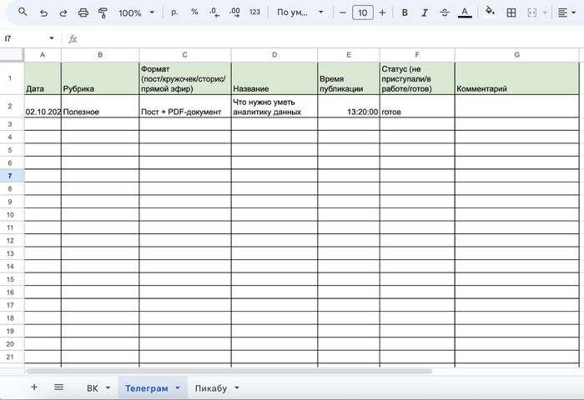Open the borders tool
The width and height of the screenshot is (584, 400).
[x=511, y=12]
